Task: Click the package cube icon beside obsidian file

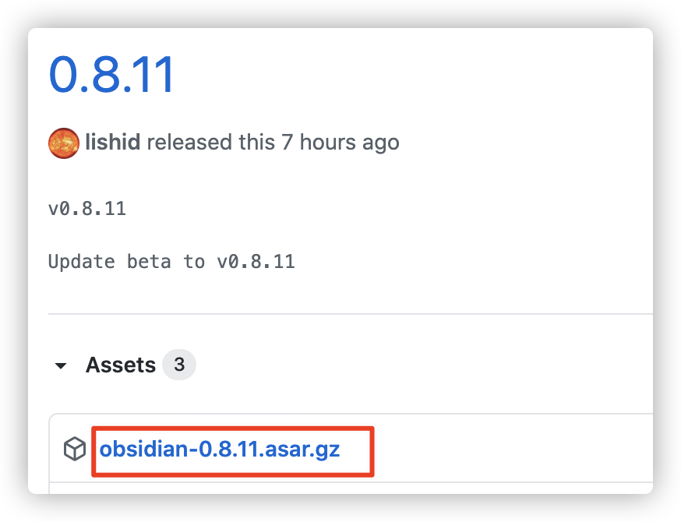Action: point(75,449)
